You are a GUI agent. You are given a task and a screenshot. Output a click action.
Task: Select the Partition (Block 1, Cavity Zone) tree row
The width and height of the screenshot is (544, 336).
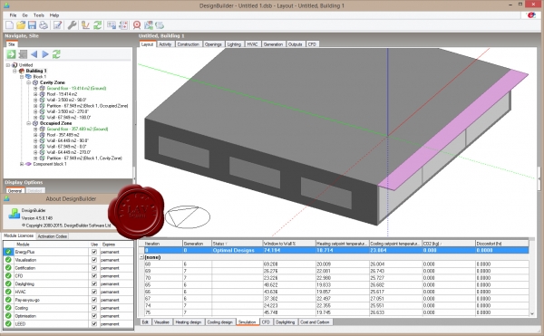84,158
